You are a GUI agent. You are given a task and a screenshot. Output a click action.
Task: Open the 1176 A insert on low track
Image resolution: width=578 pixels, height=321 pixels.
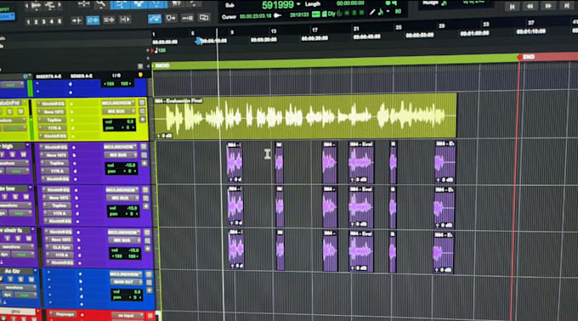pyautogui.click(x=59, y=213)
